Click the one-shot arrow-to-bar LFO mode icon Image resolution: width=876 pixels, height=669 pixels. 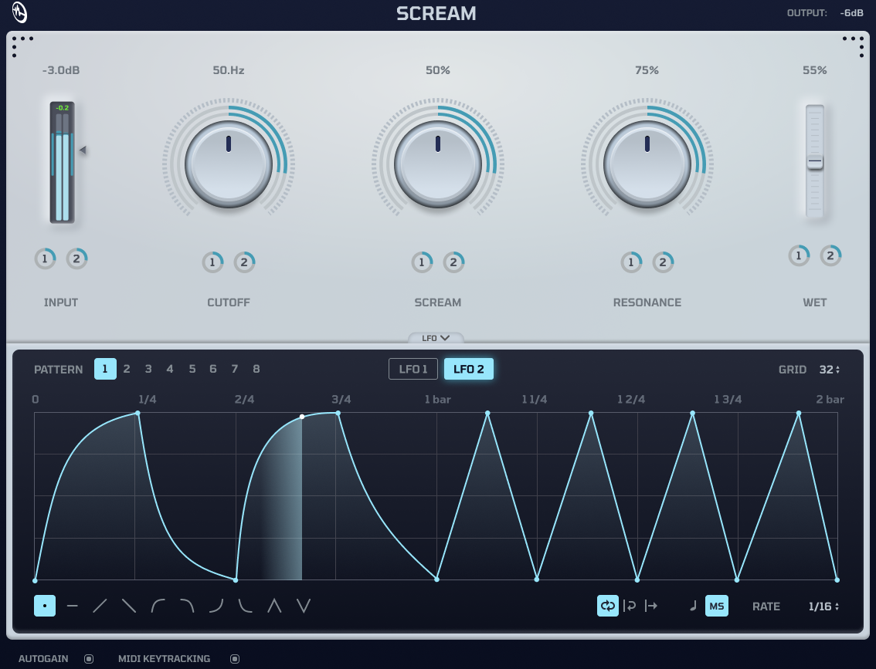coord(651,606)
